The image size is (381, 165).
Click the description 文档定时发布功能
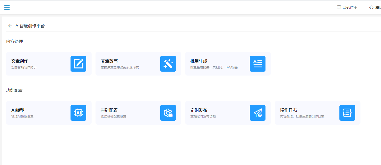[203, 116]
